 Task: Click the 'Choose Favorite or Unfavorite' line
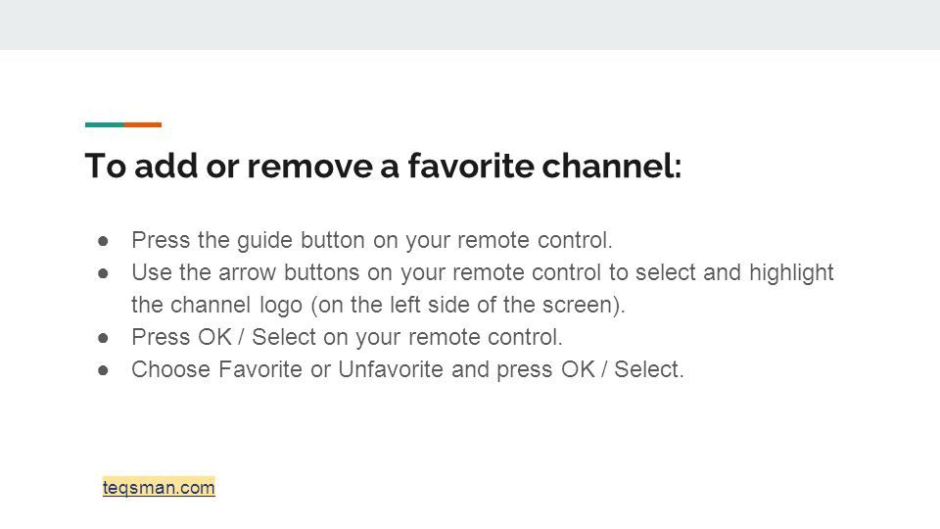click(407, 369)
